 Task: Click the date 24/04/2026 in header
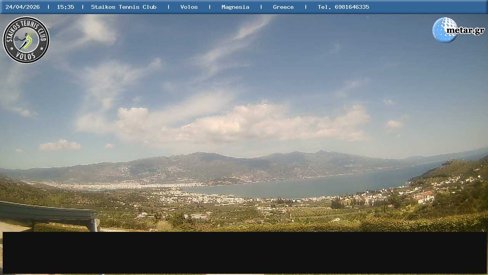click(22, 7)
